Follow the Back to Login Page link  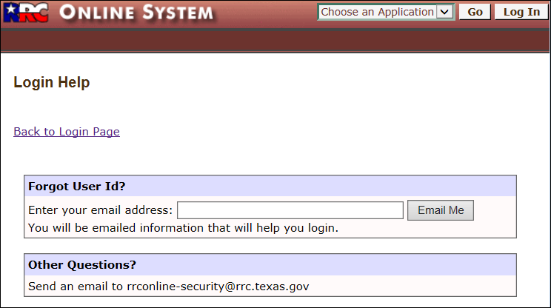coord(67,132)
